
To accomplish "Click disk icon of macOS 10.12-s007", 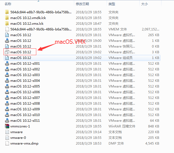I will pos(7,98).
